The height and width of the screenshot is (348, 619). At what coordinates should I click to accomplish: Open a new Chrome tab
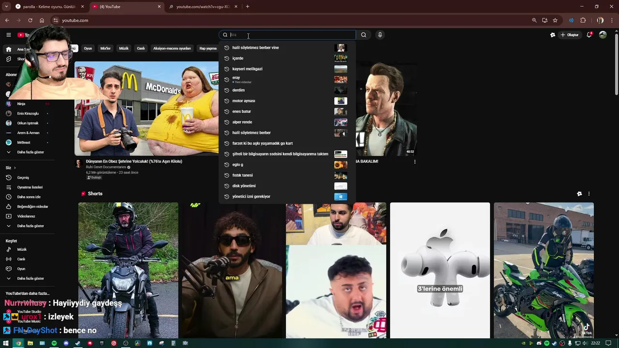248,7
